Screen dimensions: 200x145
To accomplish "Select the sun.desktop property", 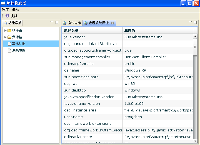I will coord(75,90).
